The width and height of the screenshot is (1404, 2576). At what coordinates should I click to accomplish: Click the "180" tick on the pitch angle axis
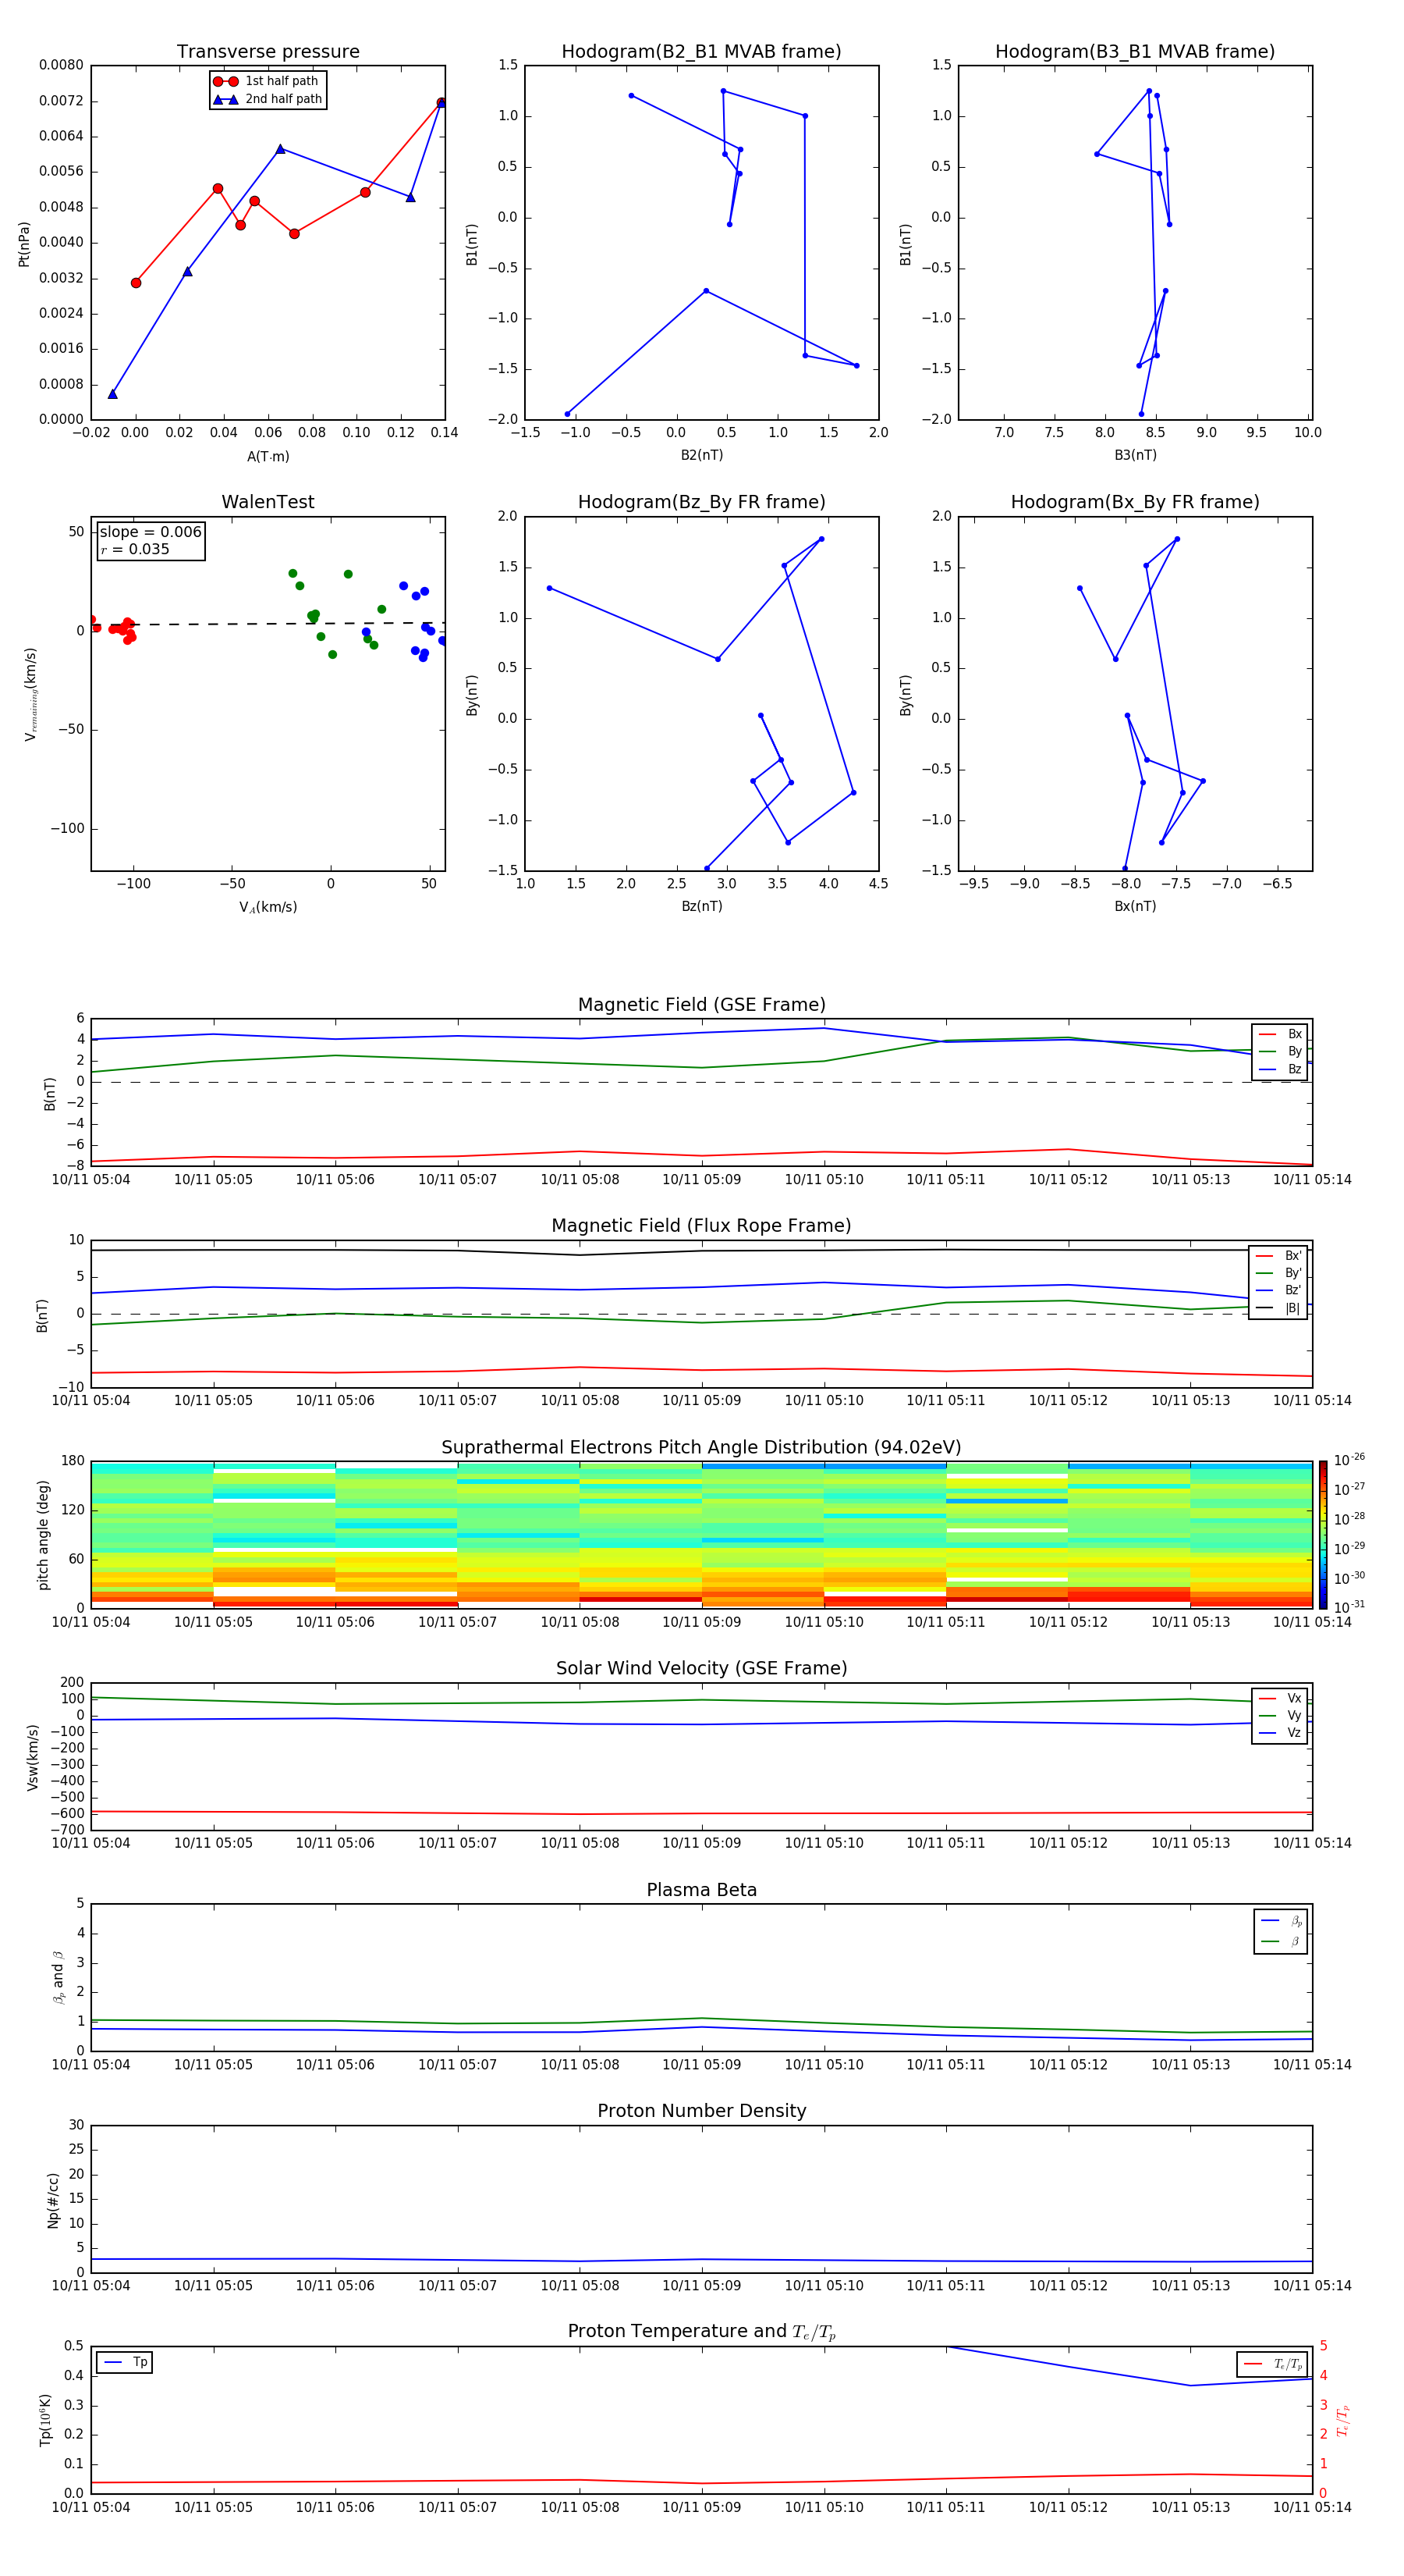[73, 1461]
